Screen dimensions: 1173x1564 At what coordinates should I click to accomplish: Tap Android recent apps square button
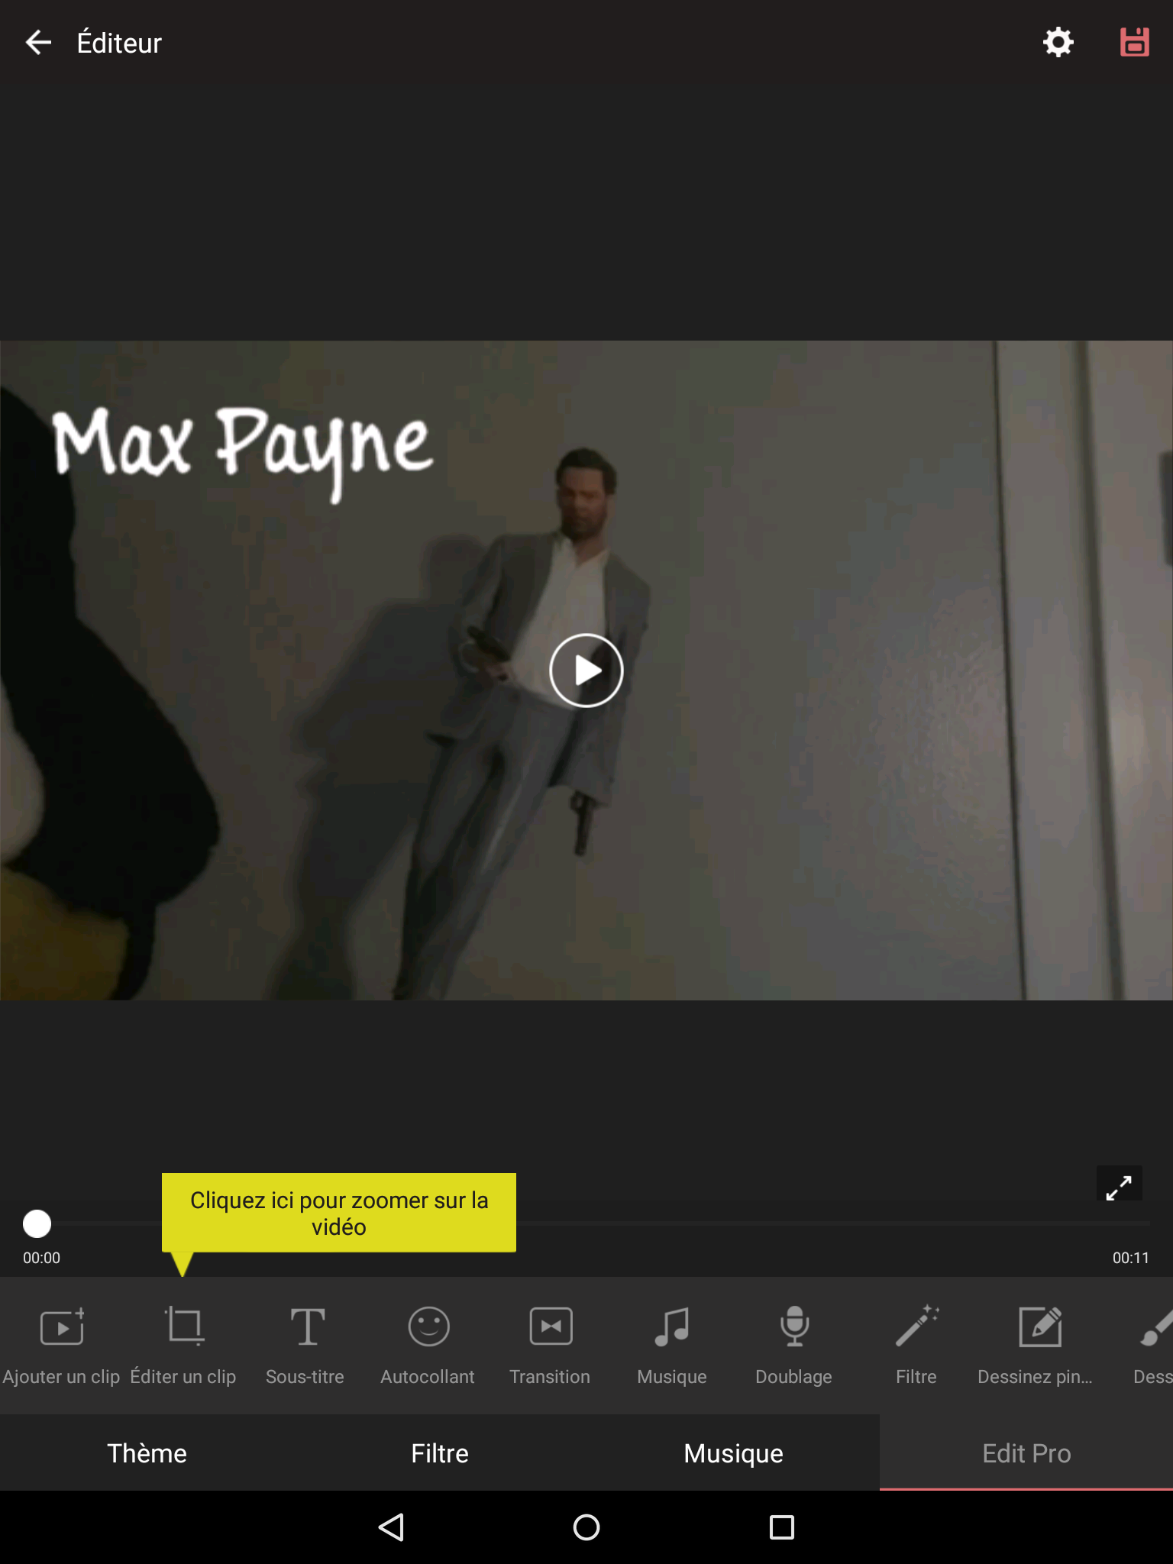[782, 1527]
